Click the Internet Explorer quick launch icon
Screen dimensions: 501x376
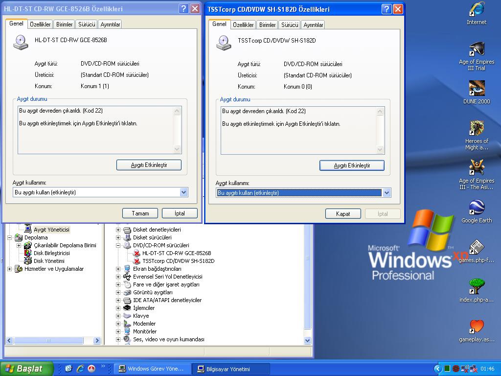tap(80, 368)
